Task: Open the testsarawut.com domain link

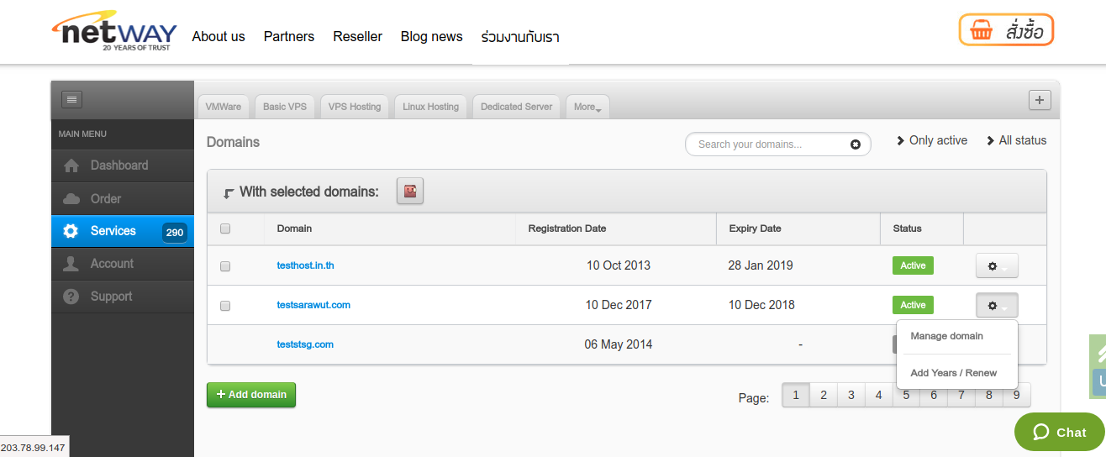Action: 313,305
